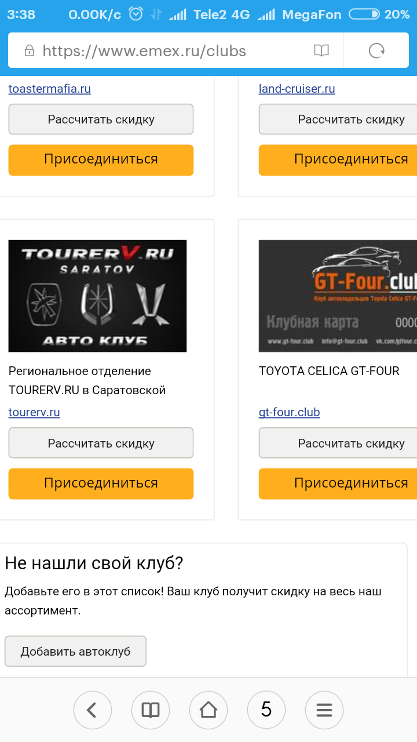Open the tab switcher showing 5

(266, 710)
